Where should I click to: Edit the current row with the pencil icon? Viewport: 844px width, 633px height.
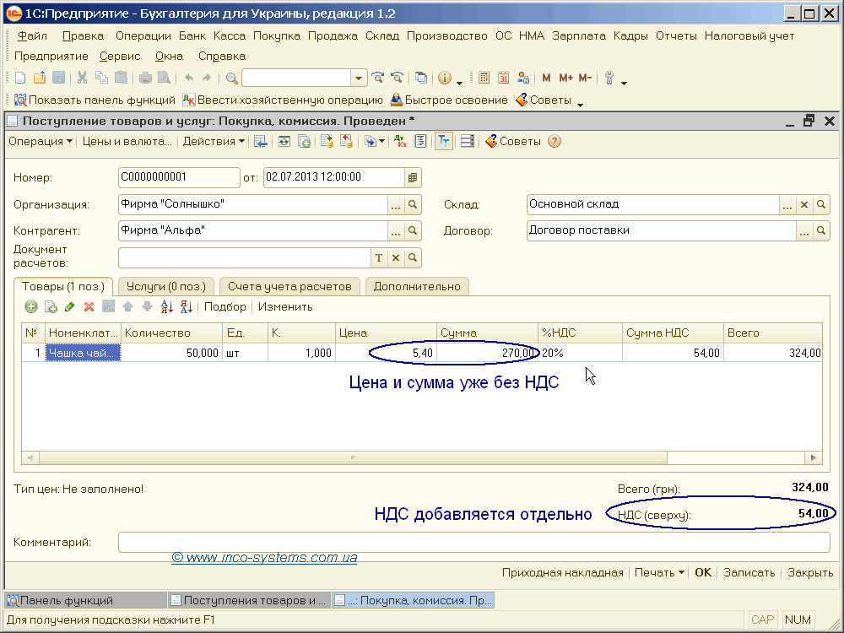[x=69, y=307]
